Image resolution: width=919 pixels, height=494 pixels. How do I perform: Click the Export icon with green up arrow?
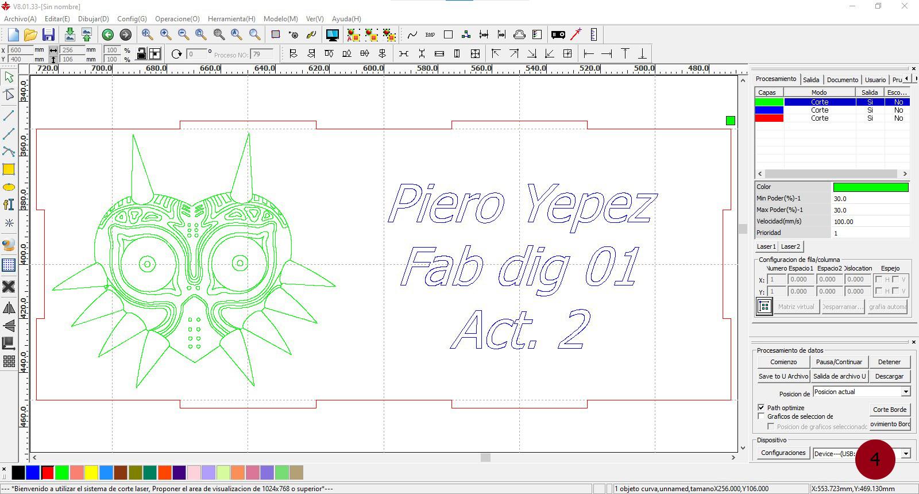pyautogui.click(x=87, y=34)
